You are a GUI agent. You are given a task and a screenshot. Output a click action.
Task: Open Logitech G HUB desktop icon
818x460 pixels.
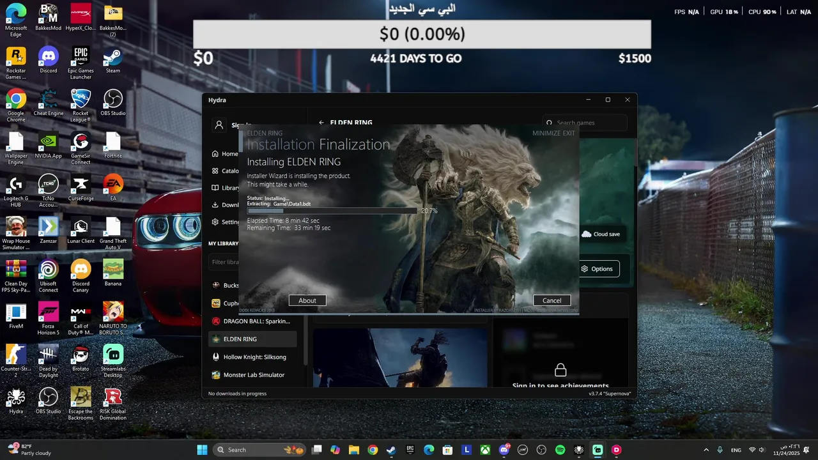point(16,191)
